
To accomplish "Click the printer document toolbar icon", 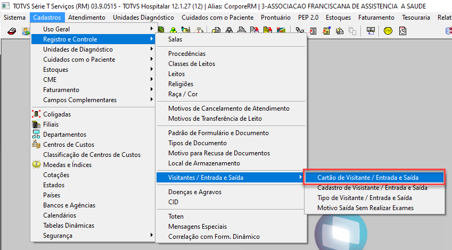I will [242, 30].
